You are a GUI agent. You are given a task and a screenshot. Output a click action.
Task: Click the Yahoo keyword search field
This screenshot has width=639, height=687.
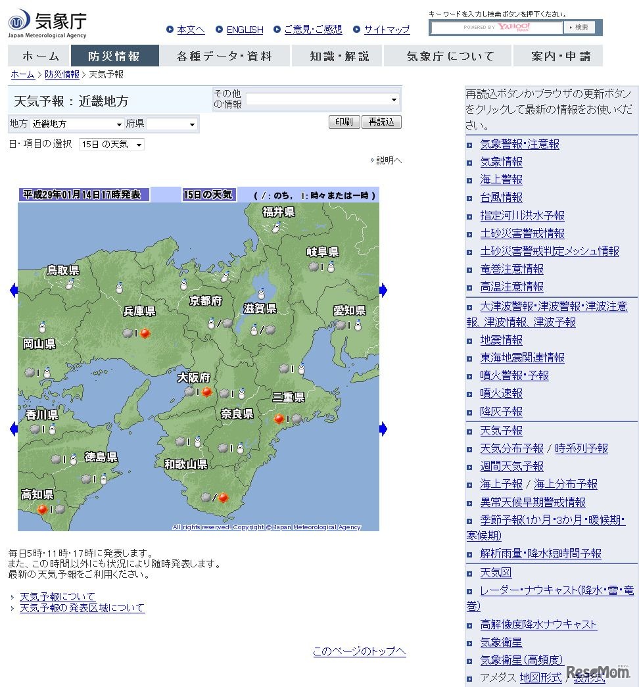click(x=497, y=28)
